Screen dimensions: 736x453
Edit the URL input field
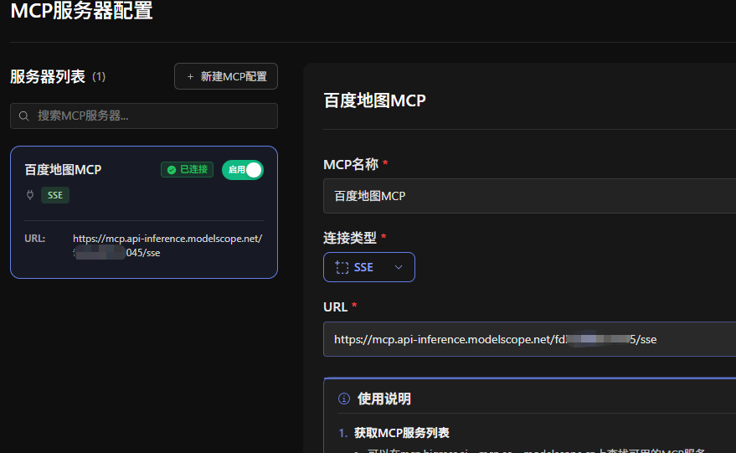(x=529, y=339)
